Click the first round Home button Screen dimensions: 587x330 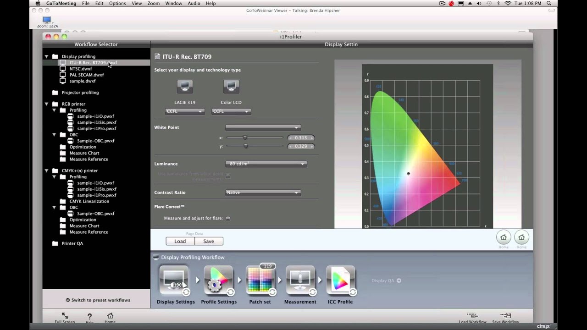[x=504, y=237]
